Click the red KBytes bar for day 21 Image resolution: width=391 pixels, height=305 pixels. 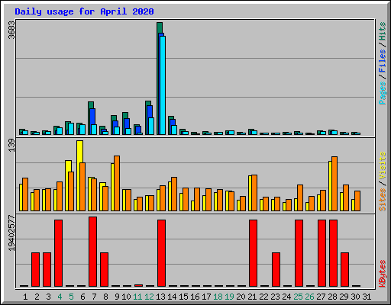(253, 253)
